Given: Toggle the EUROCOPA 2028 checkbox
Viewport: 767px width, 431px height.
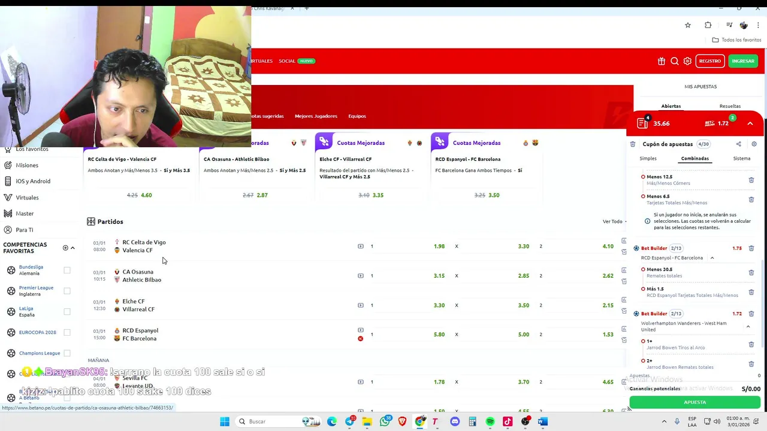Looking at the screenshot, I should coord(67,332).
